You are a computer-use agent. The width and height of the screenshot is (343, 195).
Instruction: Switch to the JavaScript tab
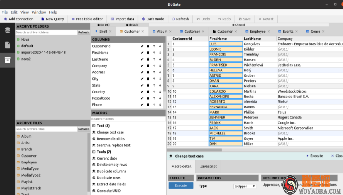[208, 166]
